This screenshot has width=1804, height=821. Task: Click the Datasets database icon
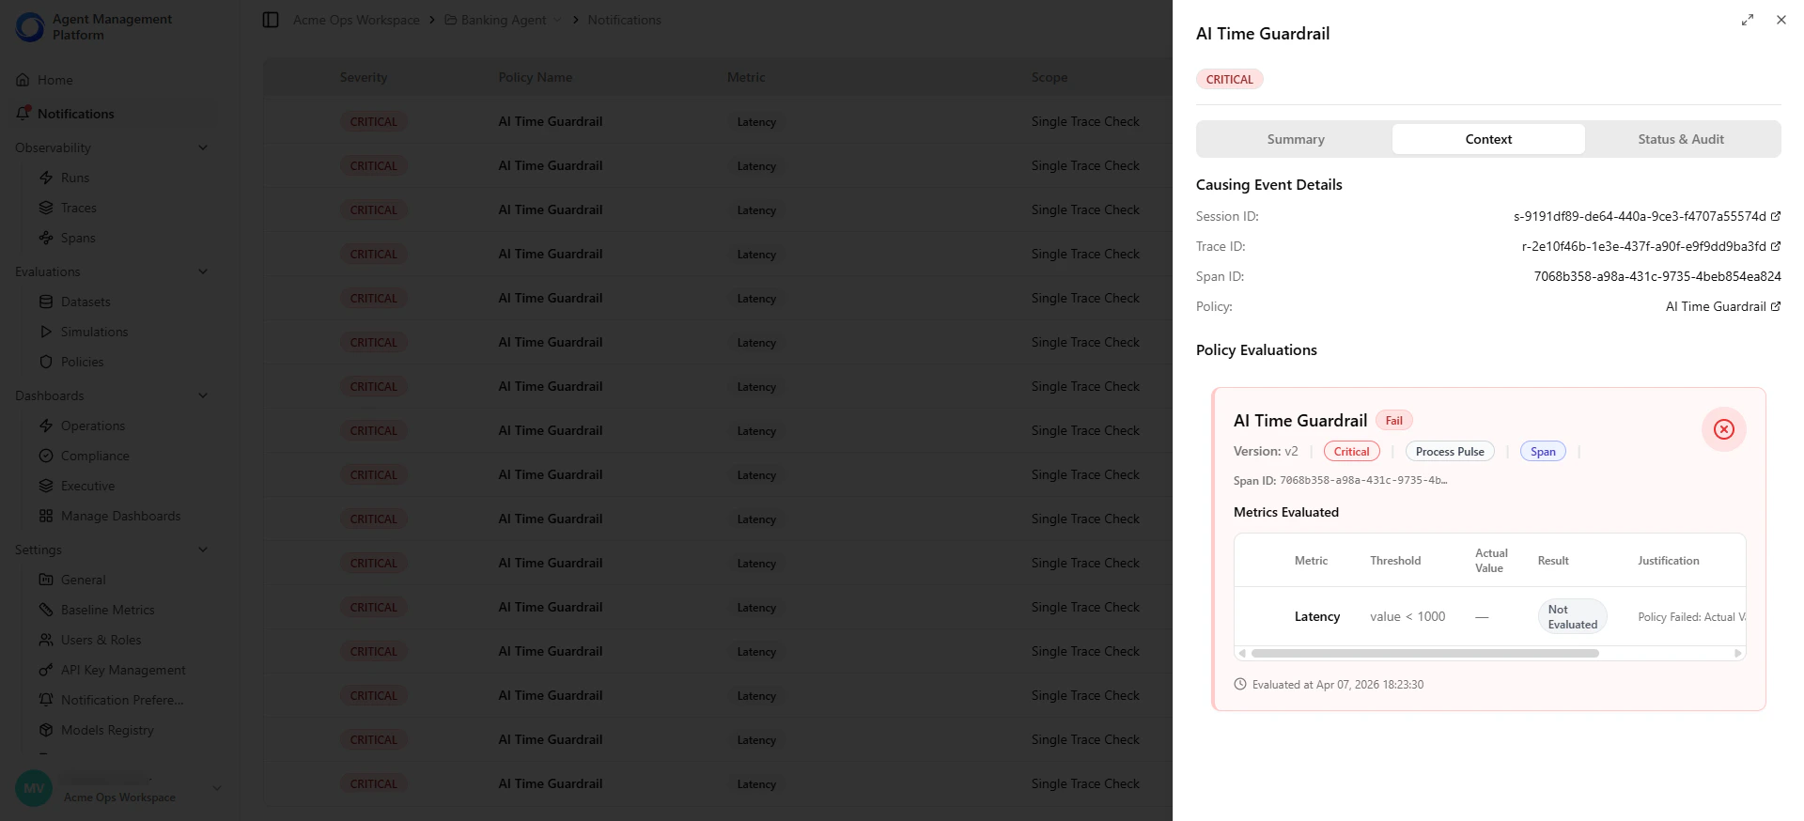[46, 302]
